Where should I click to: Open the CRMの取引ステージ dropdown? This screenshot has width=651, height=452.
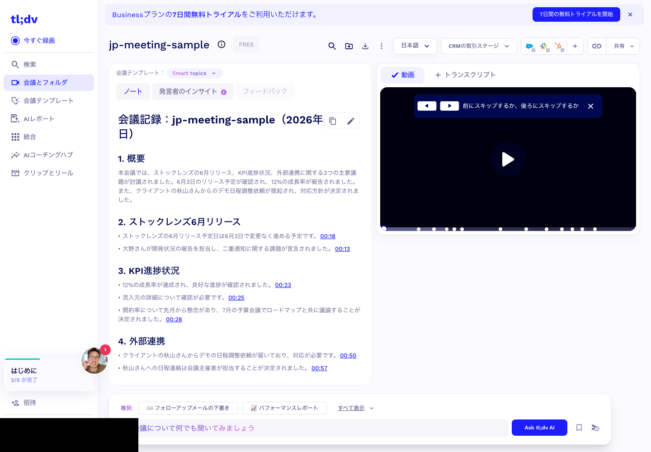[x=479, y=46]
